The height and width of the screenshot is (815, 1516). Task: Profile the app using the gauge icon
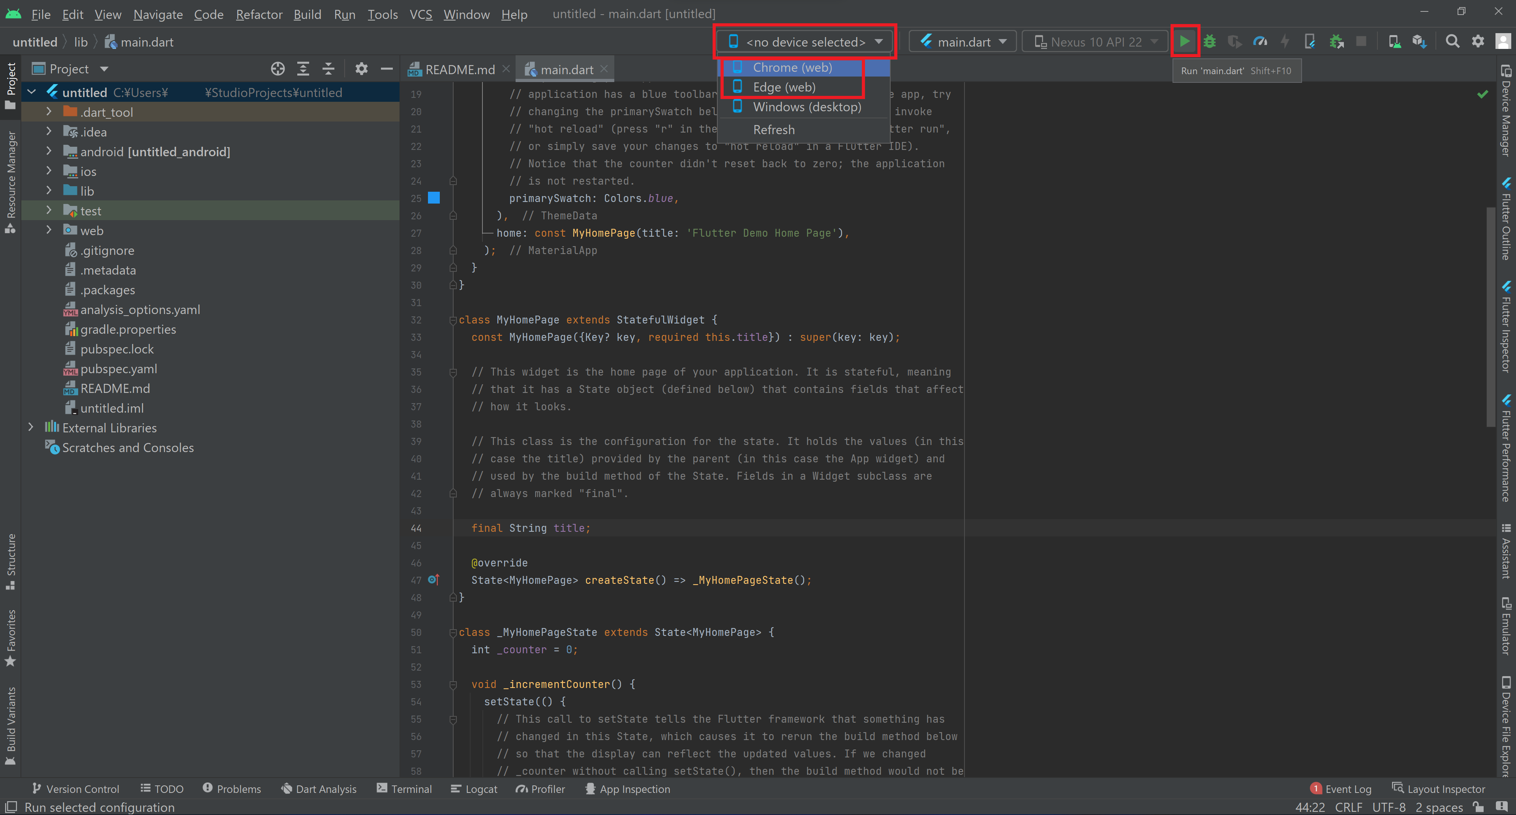coord(1259,41)
